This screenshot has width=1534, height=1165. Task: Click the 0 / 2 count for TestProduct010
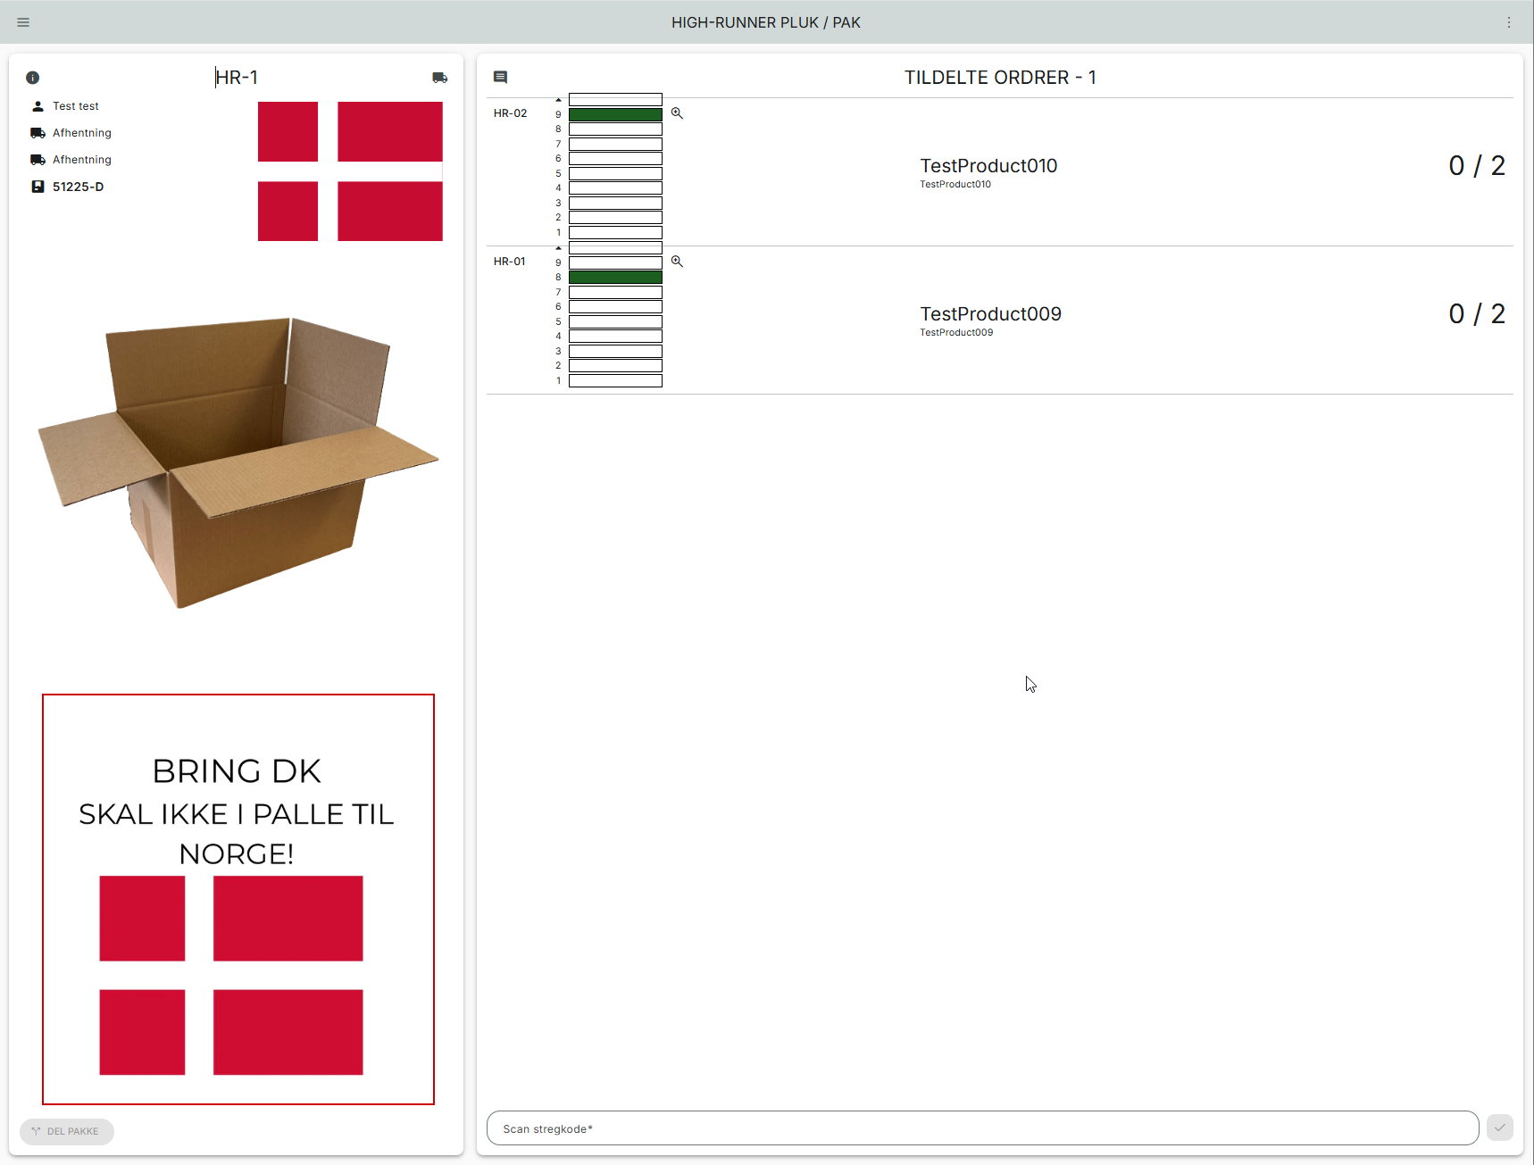tap(1477, 166)
